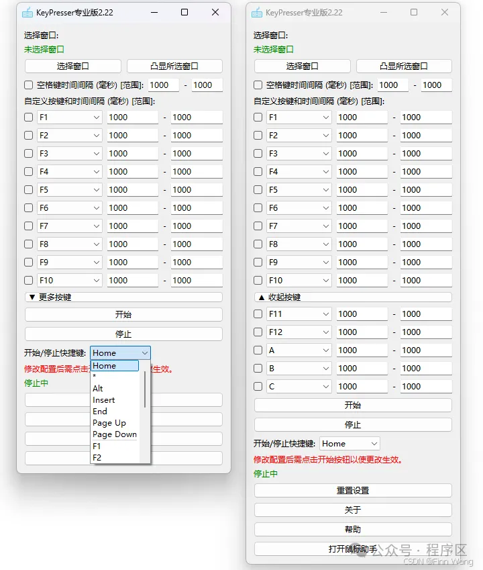Viewport: 483px width, 570px height.
Task: Tick the F12 checkbox in right window
Action: click(258, 332)
